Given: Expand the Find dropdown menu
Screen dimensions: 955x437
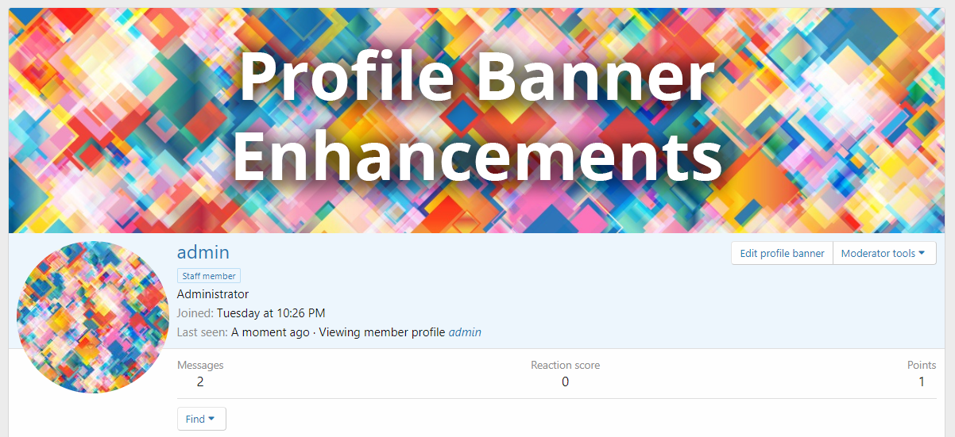Looking at the screenshot, I should (201, 419).
